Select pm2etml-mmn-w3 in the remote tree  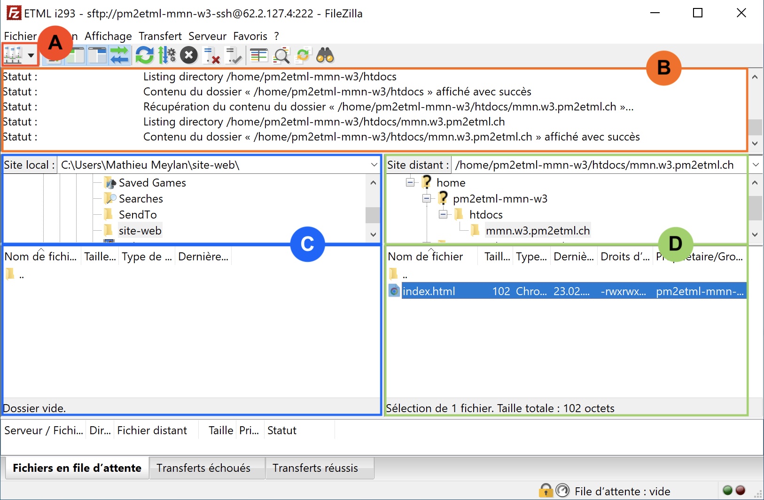(x=500, y=199)
